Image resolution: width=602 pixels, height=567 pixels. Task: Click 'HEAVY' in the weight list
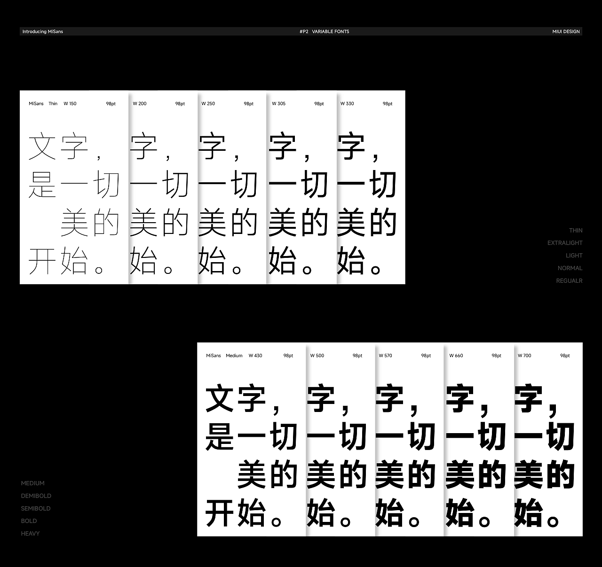tap(30, 534)
